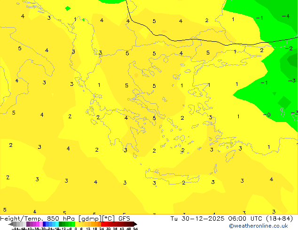Image resolution: width=298 pixels, height=230 pixels.
Task: Select the bright yellow legend swatch above 0
Action: coord(77,224)
